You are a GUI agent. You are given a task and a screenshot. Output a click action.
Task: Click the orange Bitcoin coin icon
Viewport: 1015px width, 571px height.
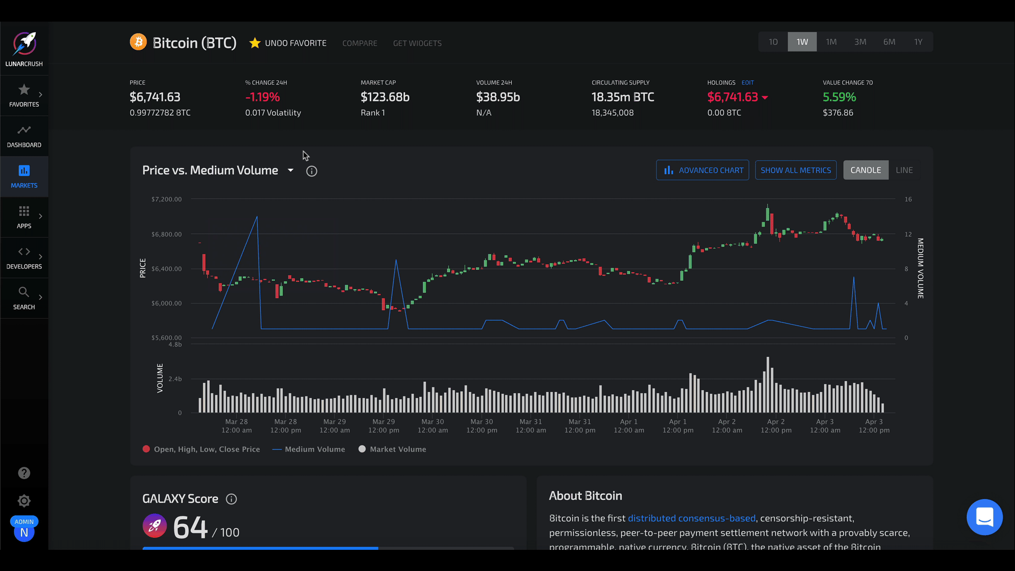coord(138,42)
